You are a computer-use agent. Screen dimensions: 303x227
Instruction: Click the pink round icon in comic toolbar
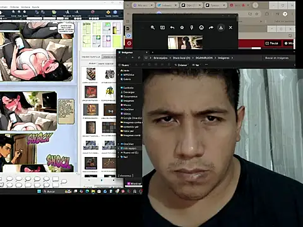(93, 12)
